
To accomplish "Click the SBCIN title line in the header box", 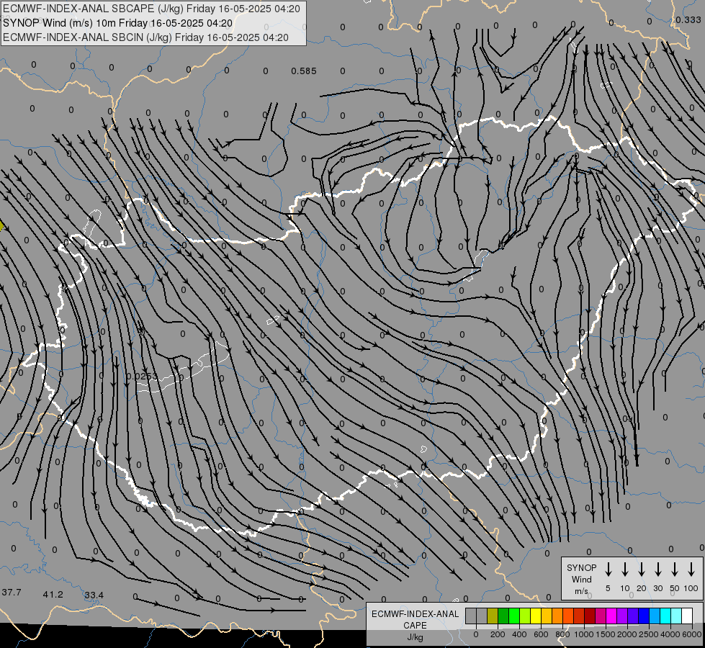I will tap(145, 37).
